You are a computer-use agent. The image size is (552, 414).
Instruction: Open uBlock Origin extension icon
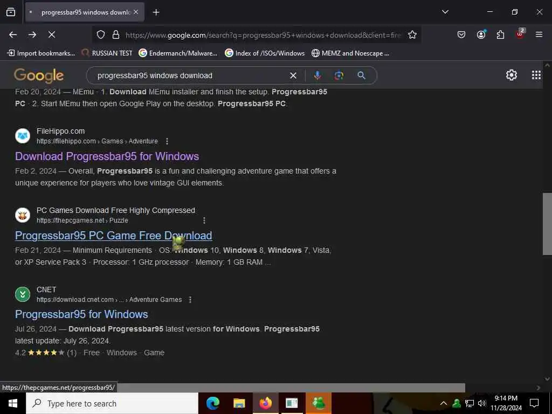coord(520,34)
